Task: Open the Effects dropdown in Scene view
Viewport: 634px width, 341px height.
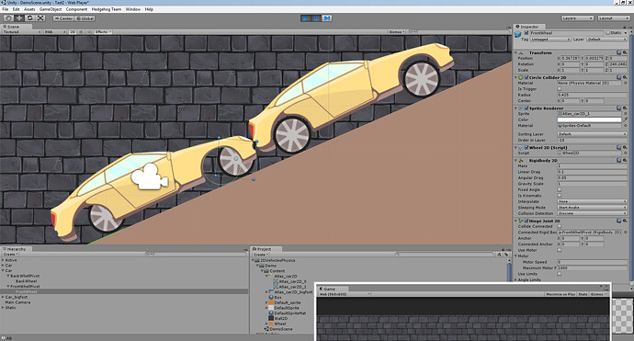Action: tap(103, 31)
